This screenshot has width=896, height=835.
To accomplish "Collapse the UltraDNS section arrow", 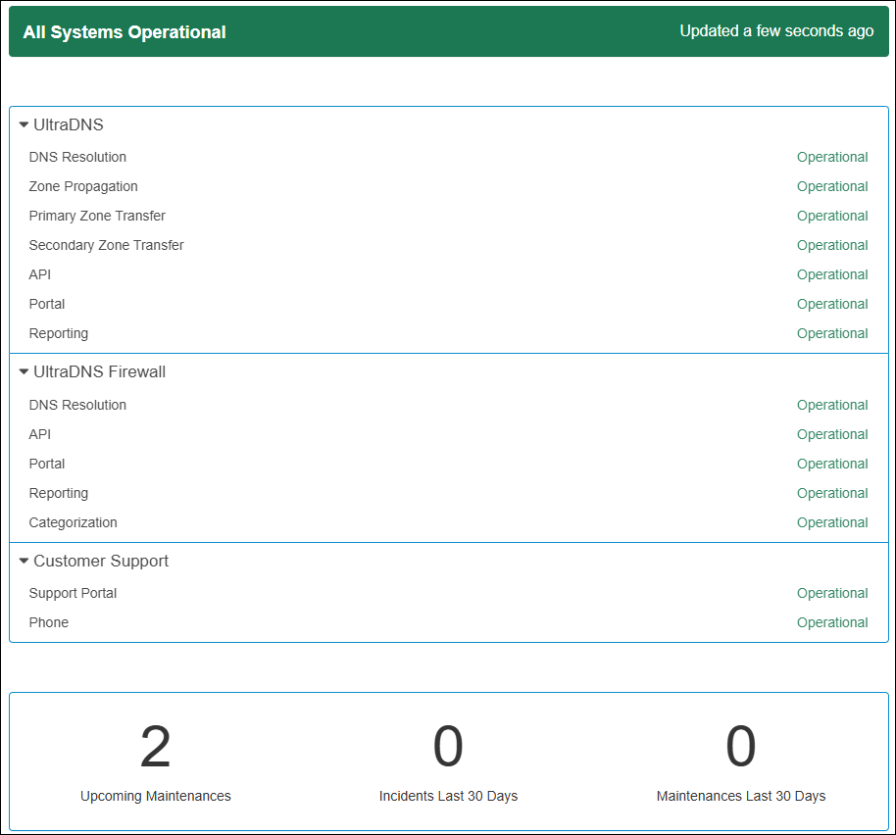I will (25, 125).
